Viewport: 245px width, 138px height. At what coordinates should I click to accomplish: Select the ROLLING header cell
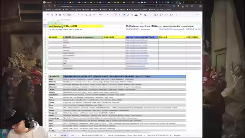(172, 37)
